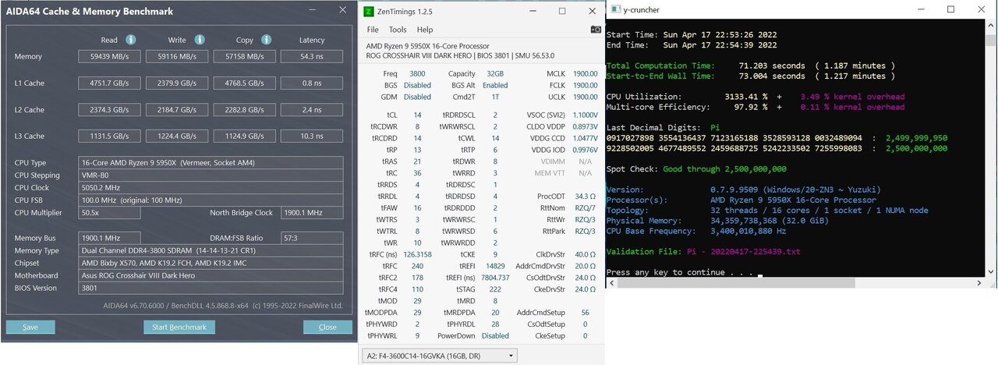
Task: Take a screenshot with ZenTimings camera icon
Action: (596, 30)
